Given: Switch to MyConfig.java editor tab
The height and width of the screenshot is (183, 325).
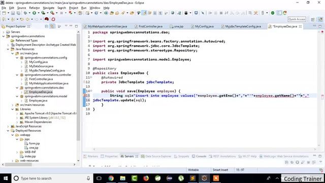Looking at the screenshot, I should click(x=202, y=26).
